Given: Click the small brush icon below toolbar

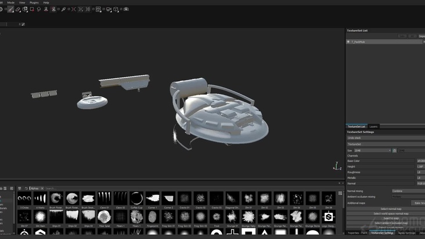Looking at the screenshot, I should [x=23, y=24].
